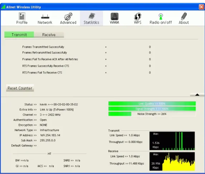The height and width of the screenshot is (174, 205).
Task: Click the Default Gateway label
Action: (x=24, y=145)
